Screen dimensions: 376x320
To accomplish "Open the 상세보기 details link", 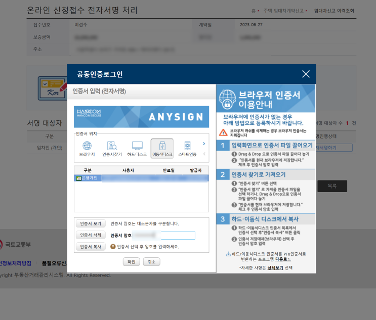I will tap(275, 268).
